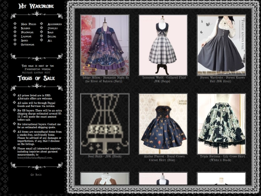
Task: Open the Jewelry category
Action: tap(53, 29)
